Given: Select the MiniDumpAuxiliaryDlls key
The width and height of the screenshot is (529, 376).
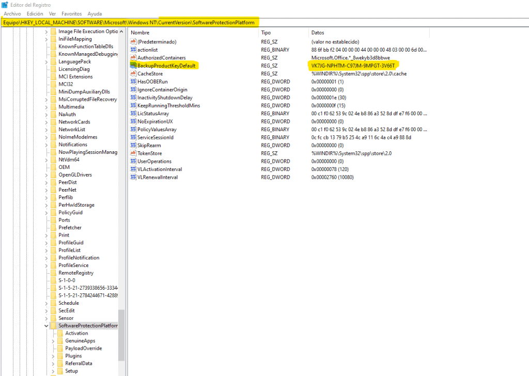Looking at the screenshot, I should 84,92.
